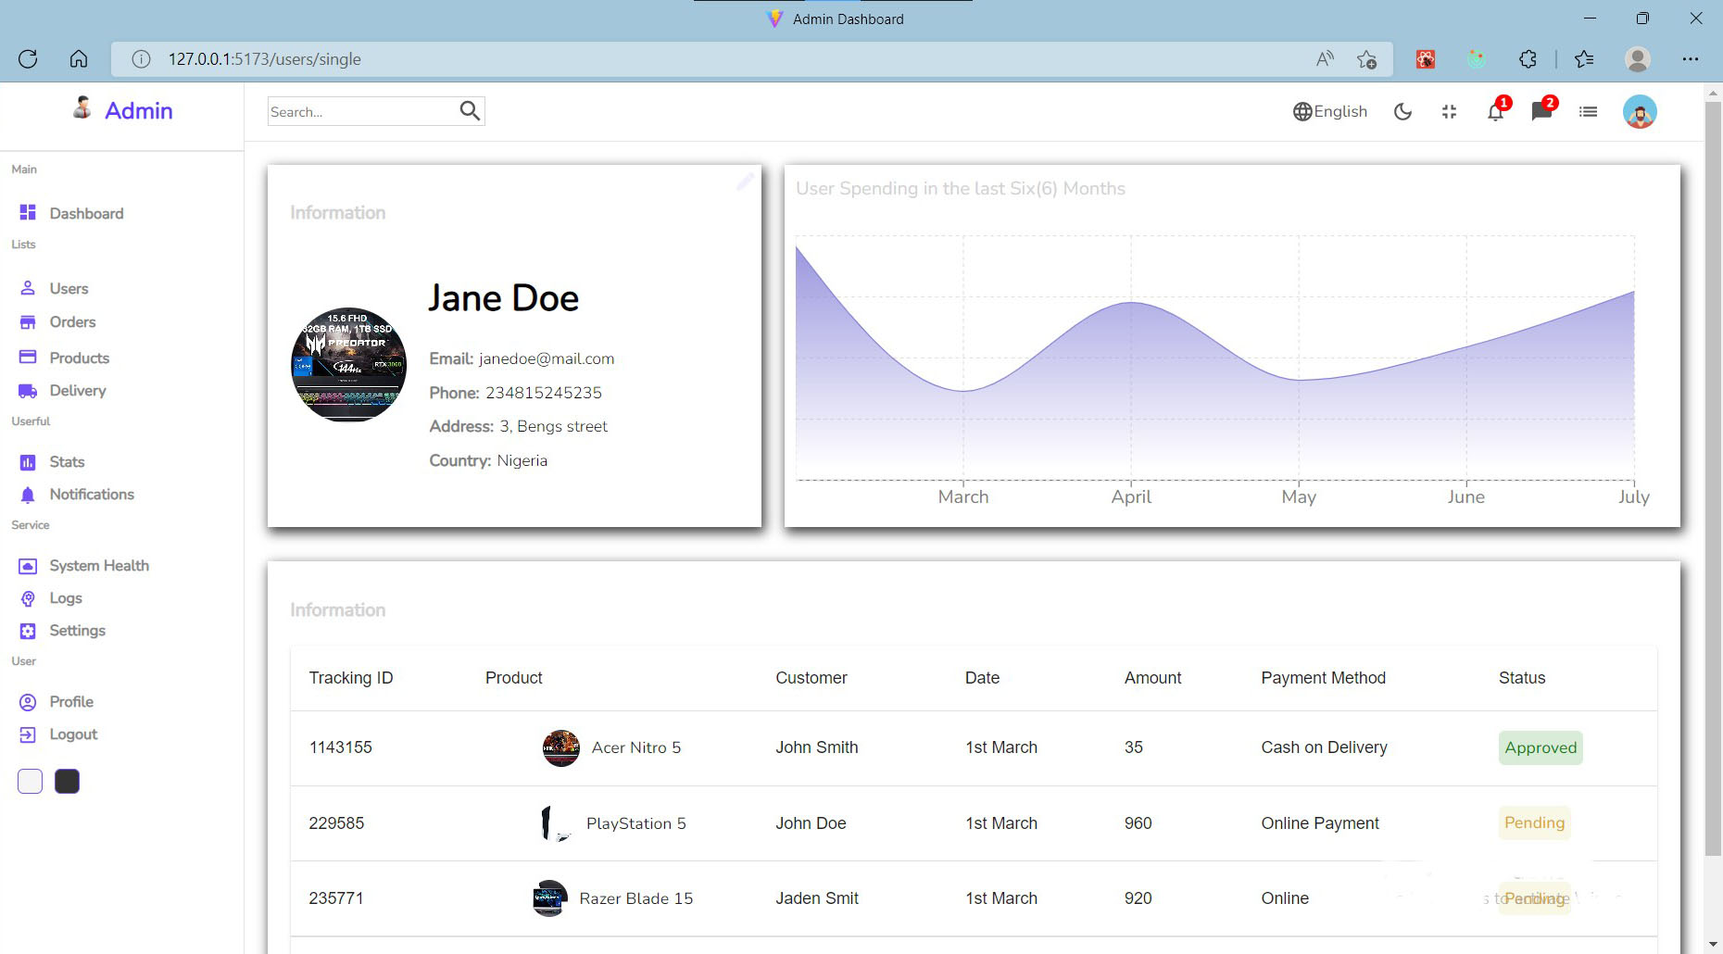Screen dimensions: 1723x954
Task: Add page to favorites star icon
Action: [1366, 59]
